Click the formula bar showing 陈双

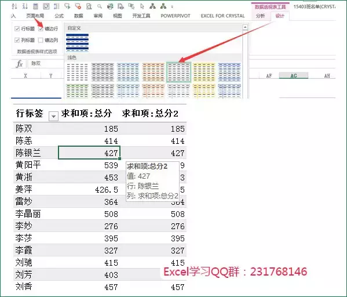pyautogui.click(x=45, y=64)
